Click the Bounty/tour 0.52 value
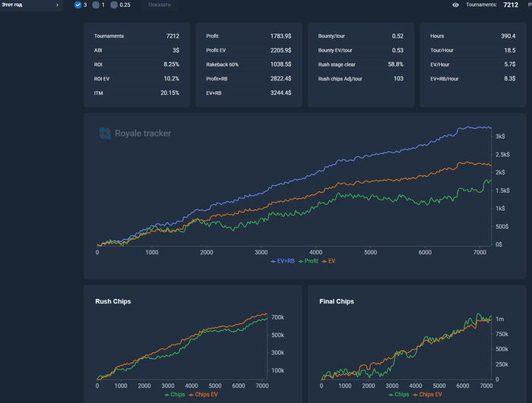Viewport: 532px width, 403px height. (397, 36)
